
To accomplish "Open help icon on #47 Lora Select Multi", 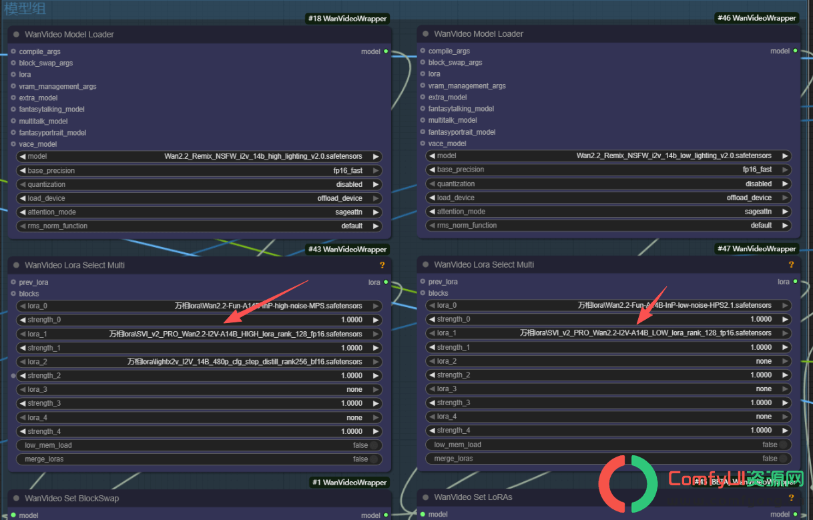I will [x=792, y=265].
